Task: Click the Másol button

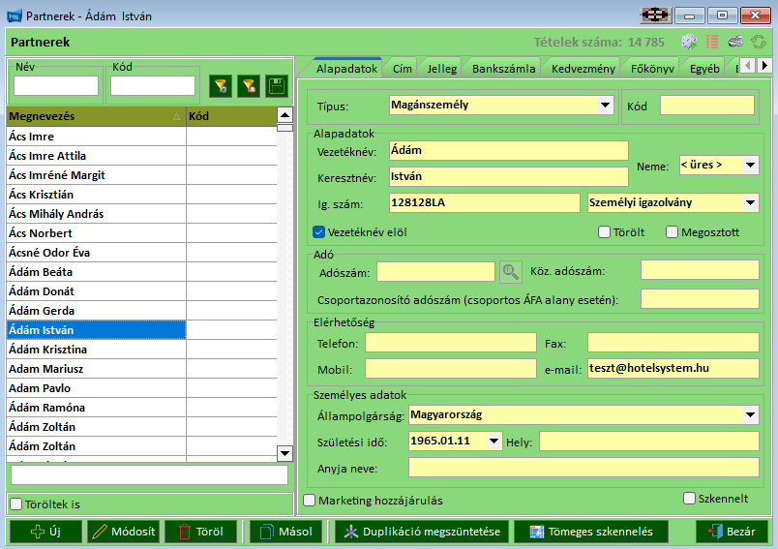Action: click(285, 532)
